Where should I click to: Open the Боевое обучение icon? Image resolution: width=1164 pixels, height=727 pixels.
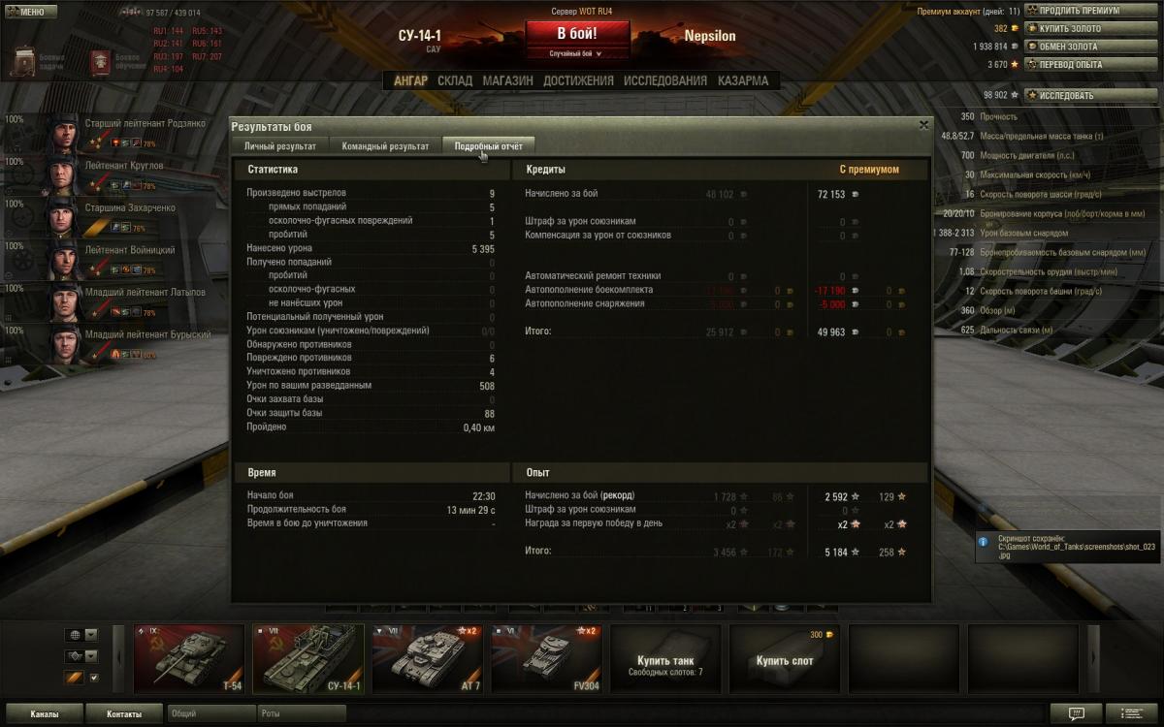101,62
